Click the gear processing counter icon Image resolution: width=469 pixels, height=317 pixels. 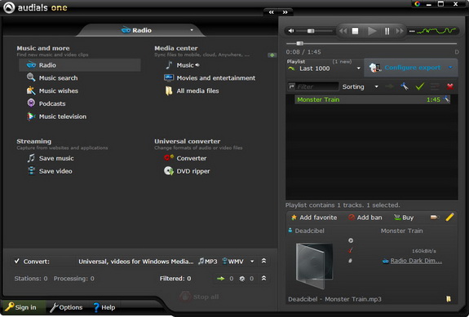click(x=242, y=279)
